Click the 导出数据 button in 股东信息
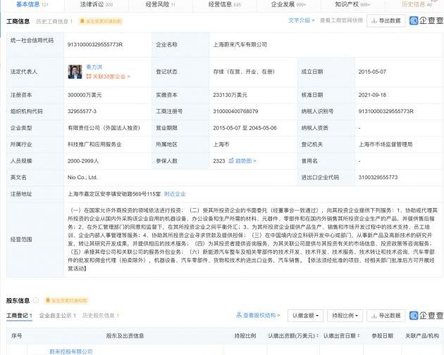 click(x=386, y=315)
